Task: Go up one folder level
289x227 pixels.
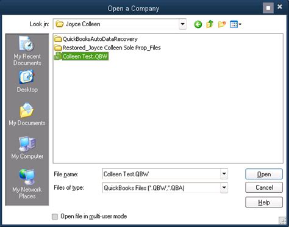Action: [x=210, y=24]
